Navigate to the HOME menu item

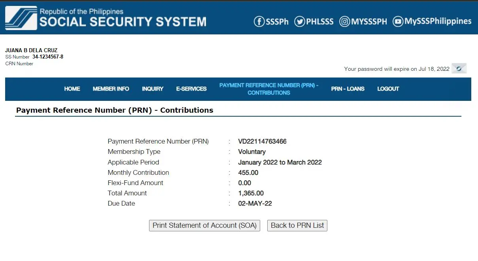(72, 89)
